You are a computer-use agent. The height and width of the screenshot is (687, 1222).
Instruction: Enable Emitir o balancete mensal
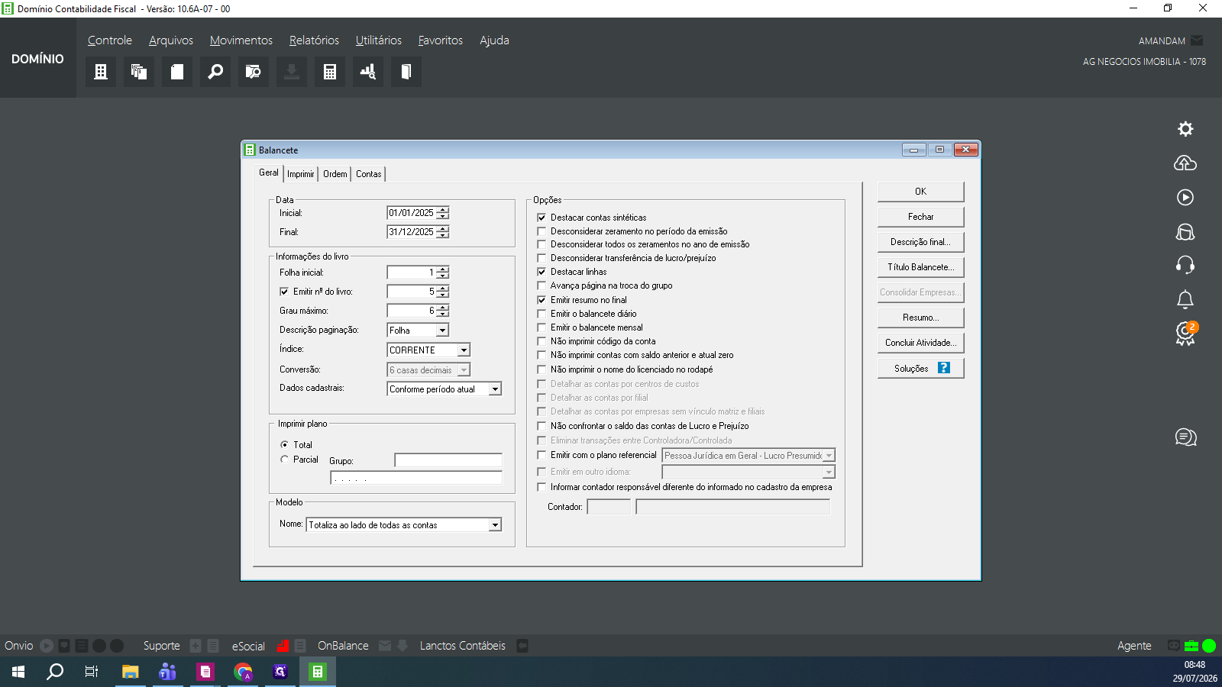click(x=542, y=327)
